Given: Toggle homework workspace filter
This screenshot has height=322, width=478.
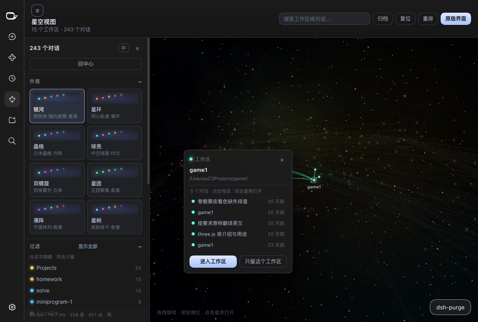Looking at the screenshot, I should (86, 279).
